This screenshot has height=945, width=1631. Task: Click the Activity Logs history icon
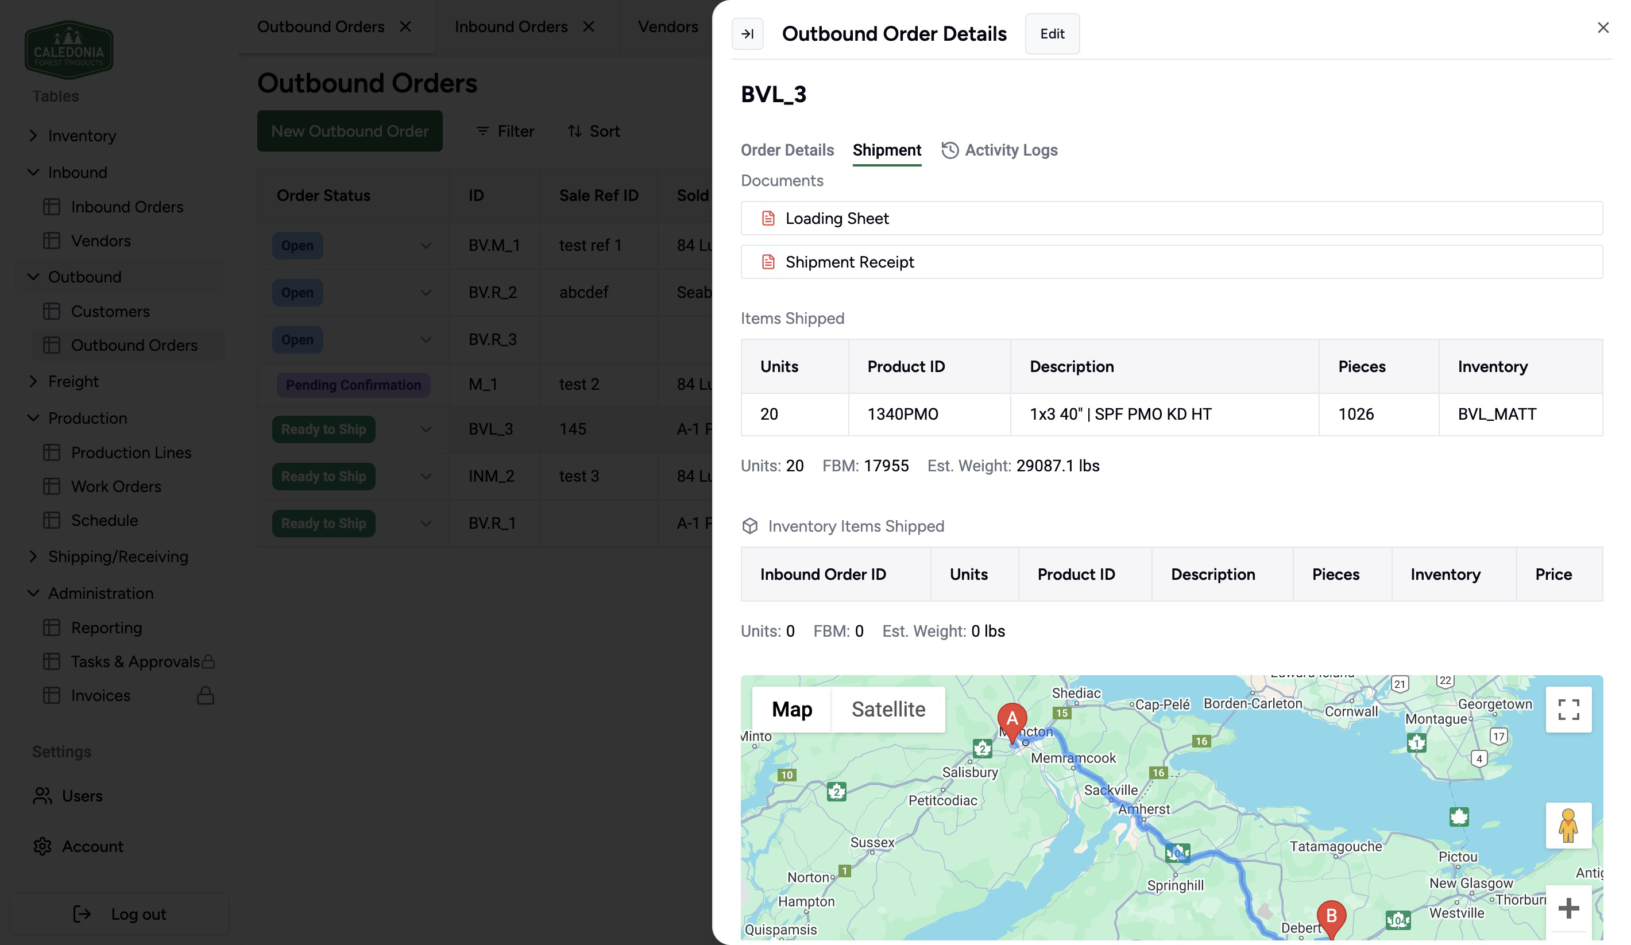(949, 150)
